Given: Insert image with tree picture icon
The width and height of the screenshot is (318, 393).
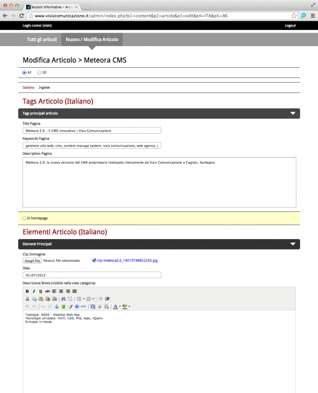Looking at the screenshot, I should click(x=63, y=306).
